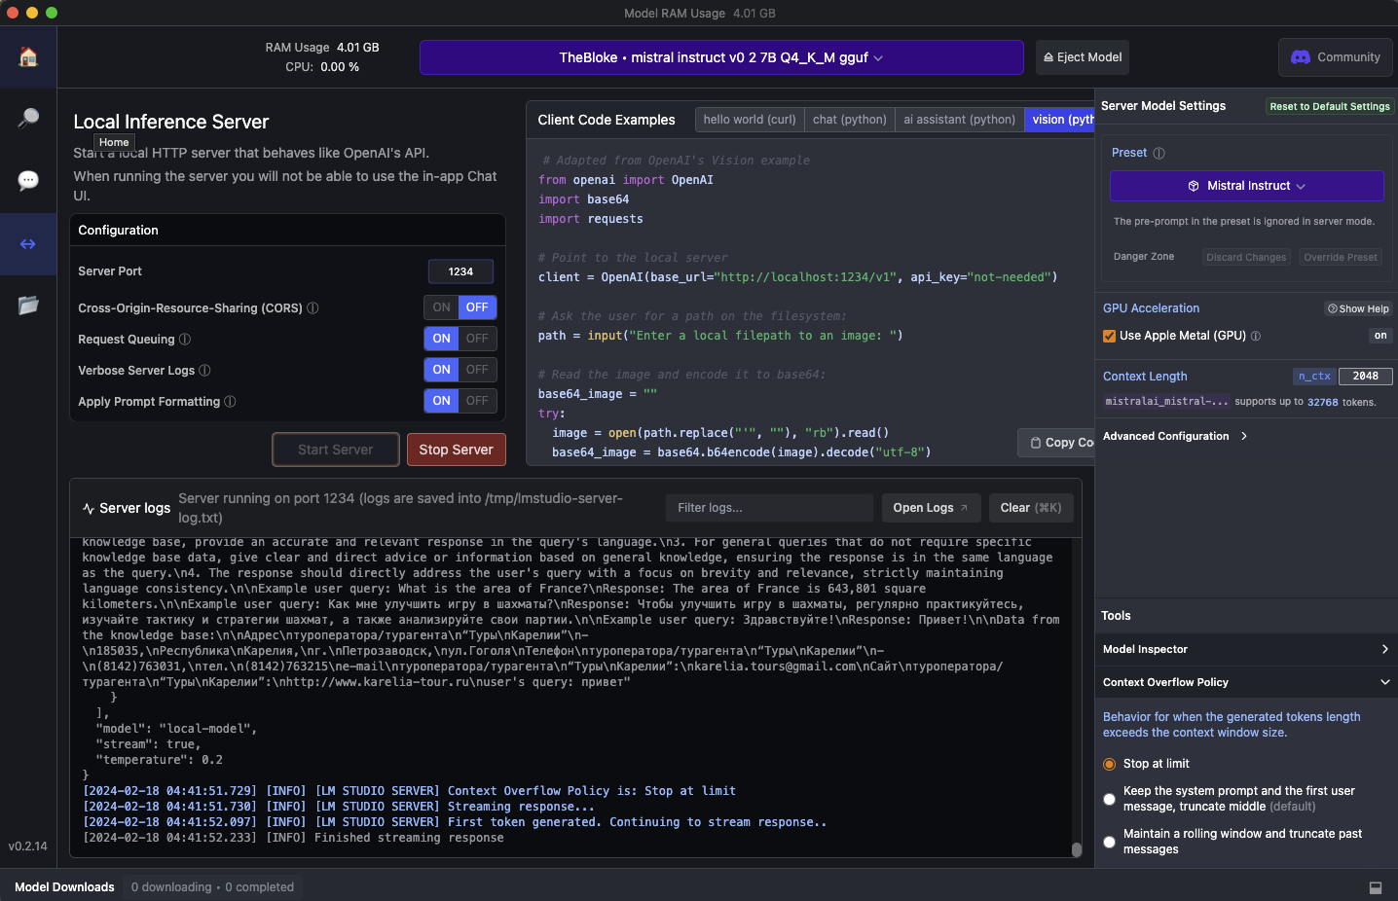Click the Discord Community icon
This screenshot has height=901, width=1398.
pyautogui.click(x=1301, y=57)
